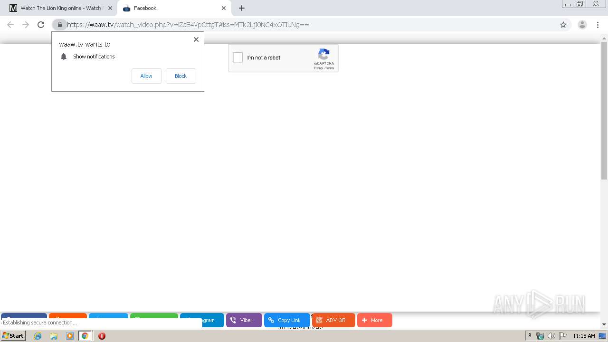Click the red Opera taskbar icon
This screenshot has width=608, height=342.
tap(102, 336)
